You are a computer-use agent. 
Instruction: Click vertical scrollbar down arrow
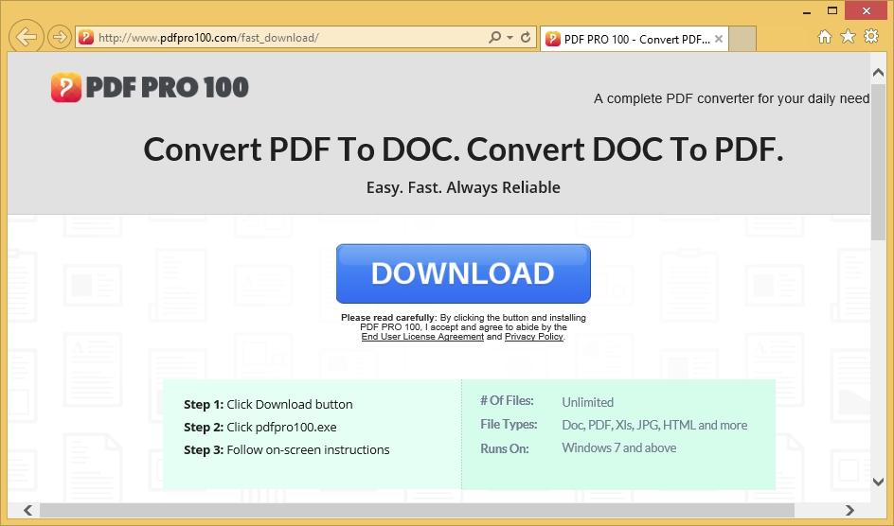(x=878, y=482)
